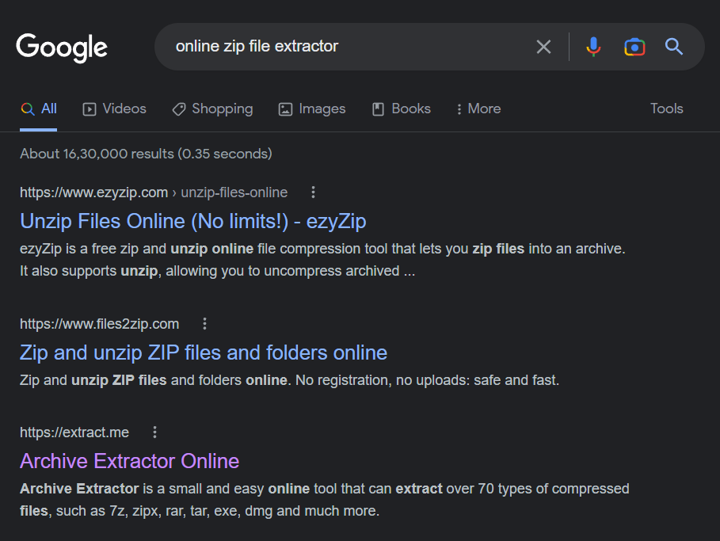Open the three-dot menu beside extract.me
Screen dimensions: 720x541
tap(154, 432)
